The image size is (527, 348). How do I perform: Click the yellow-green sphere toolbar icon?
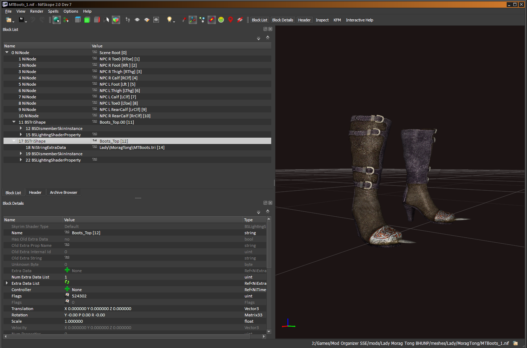pos(221,20)
